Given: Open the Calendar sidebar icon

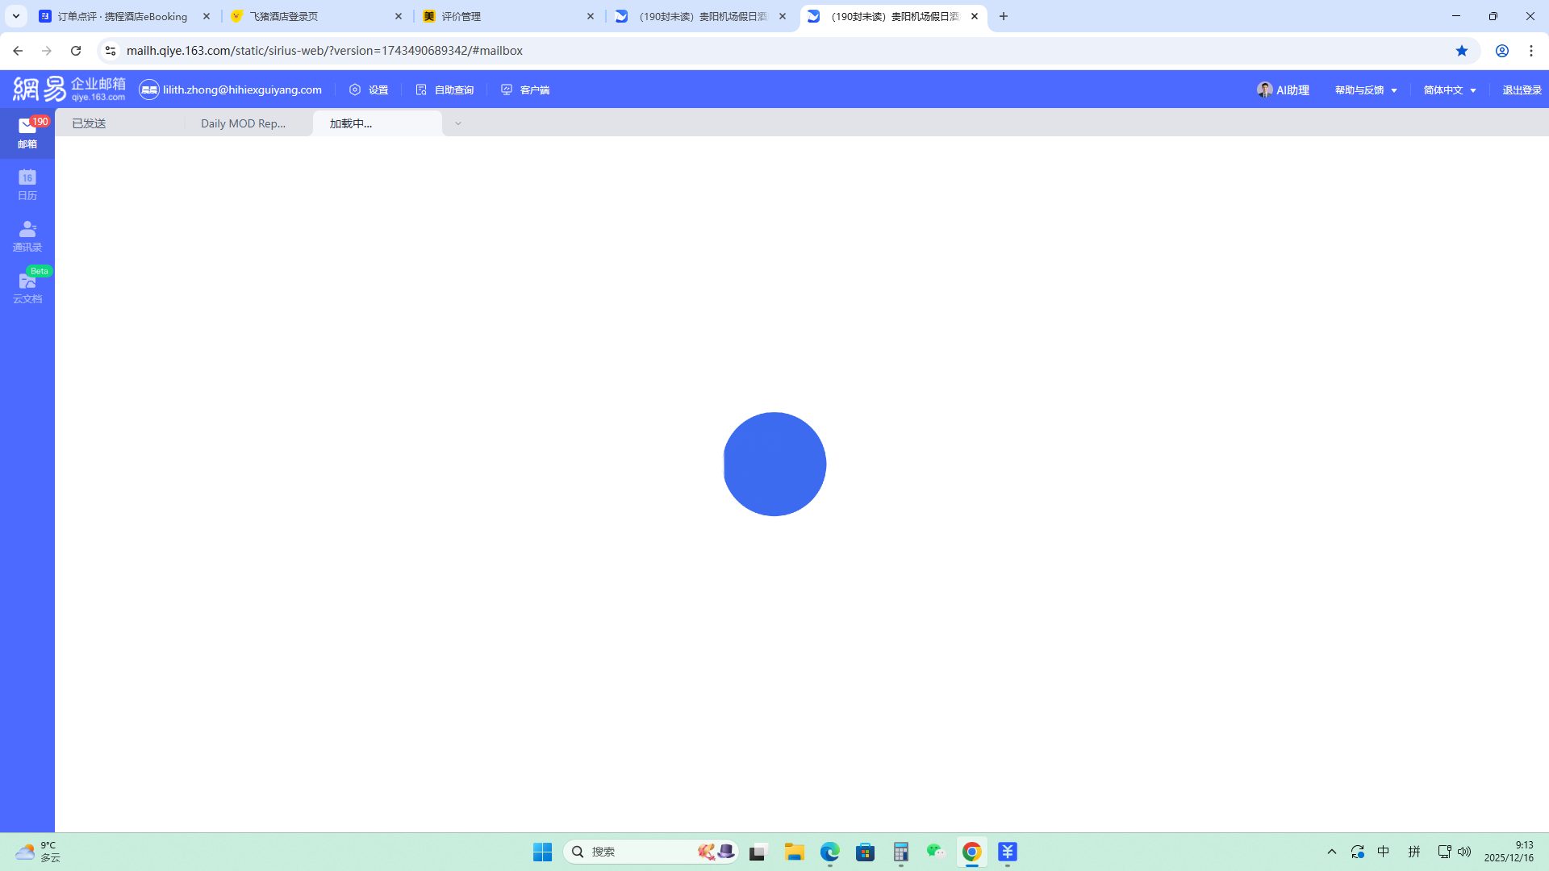Looking at the screenshot, I should 27,184.
